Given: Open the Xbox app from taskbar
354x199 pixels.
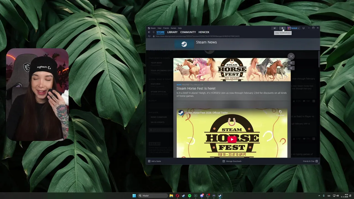Looking at the screenshot, I should tap(196, 196).
